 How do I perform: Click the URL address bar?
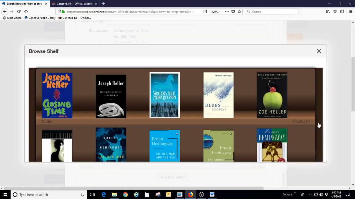point(130,12)
